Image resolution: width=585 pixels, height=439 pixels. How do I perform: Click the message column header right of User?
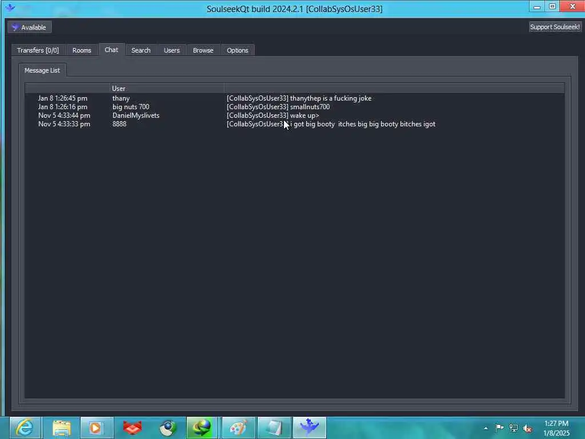pos(394,89)
